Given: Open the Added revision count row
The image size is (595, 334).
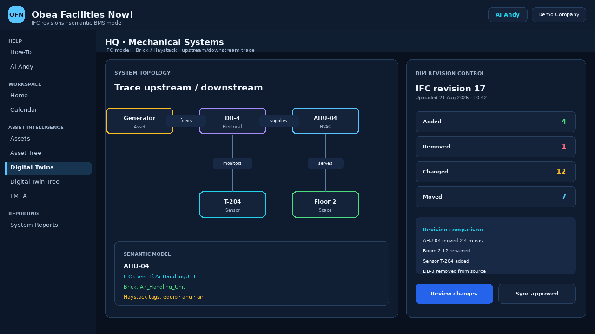Looking at the screenshot, I should (496, 122).
